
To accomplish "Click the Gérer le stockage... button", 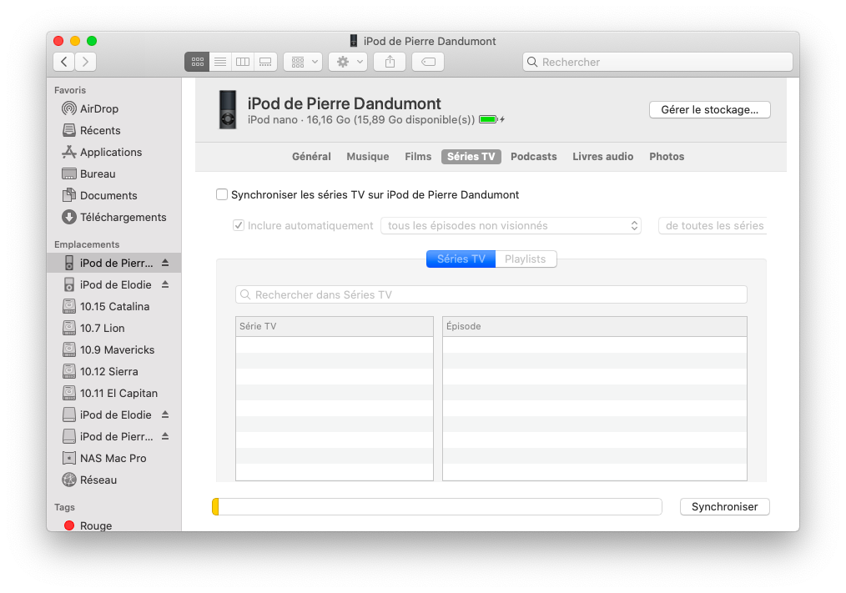I will pyautogui.click(x=709, y=109).
